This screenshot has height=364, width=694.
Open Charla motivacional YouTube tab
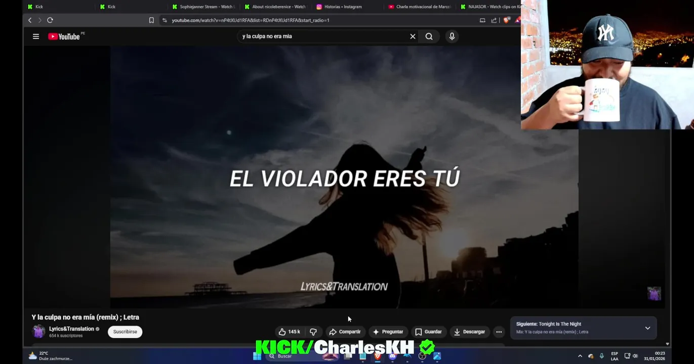pyautogui.click(x=420, y=7)
